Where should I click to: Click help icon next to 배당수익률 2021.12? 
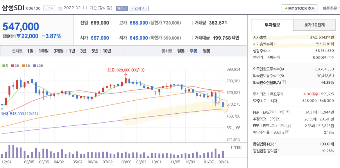[288, 132]
